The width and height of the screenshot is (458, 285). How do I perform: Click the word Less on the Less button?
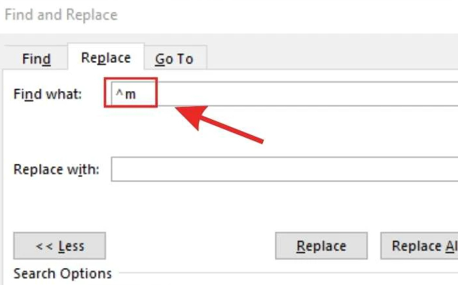(x=71, y=246)
